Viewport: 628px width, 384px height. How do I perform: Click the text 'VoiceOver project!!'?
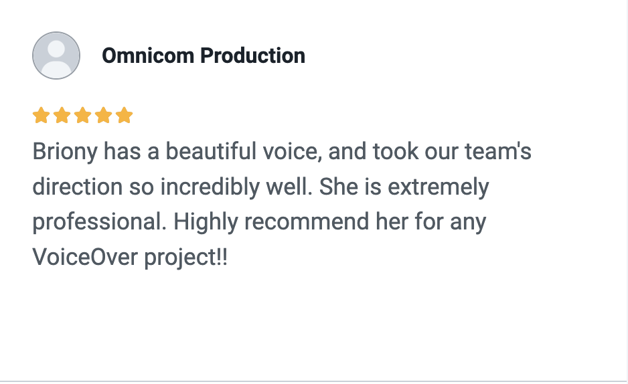[x=130, y=256]
